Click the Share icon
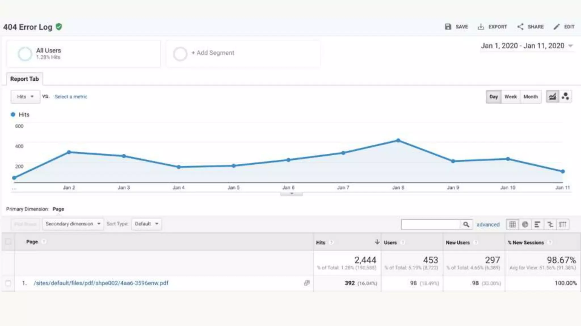581x326 pixels. (x=520, y=27)
